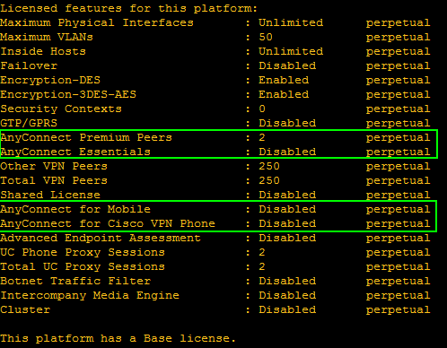
Task: Click the 'Security Contexts' line
Action: pos(215,109)
